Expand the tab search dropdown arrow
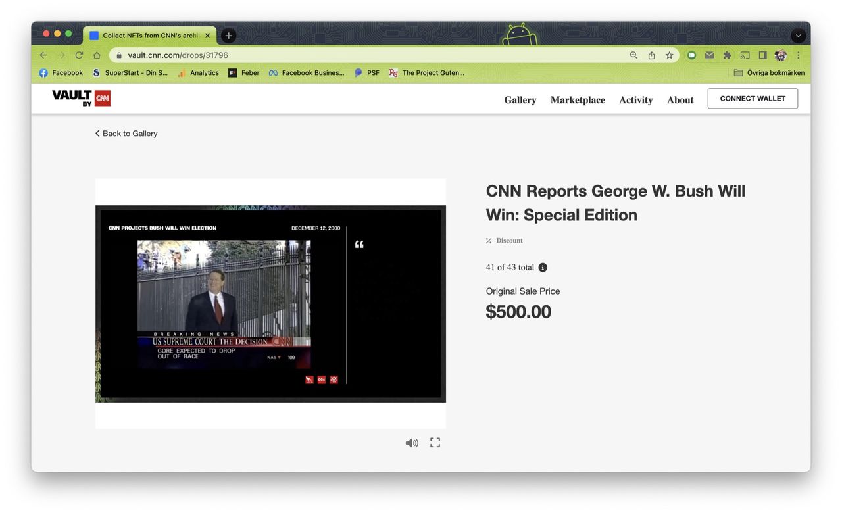This screenshot has height=513, width=842. 798,36
